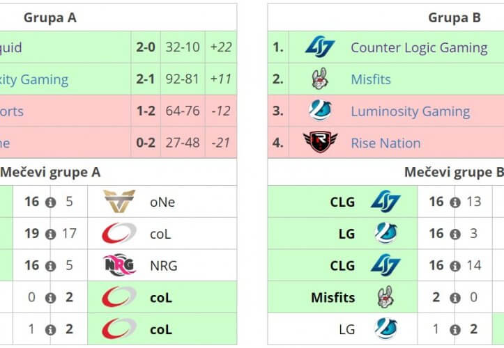Viewport: 504px width, 348px height.
Task: Show info for CLG 16-13 match
Action: [x=455, y=203]
